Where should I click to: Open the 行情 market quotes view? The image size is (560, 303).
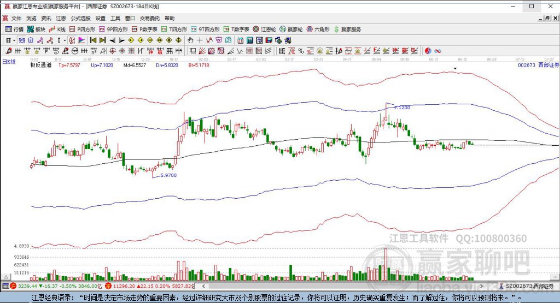point(14,29)
